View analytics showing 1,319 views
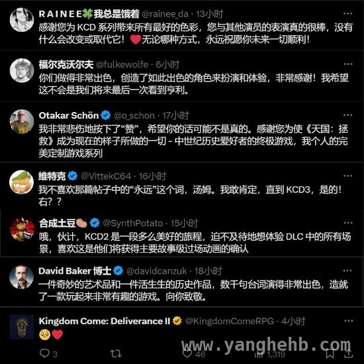The height and width of the screenshot is (364, 364). 269,354
